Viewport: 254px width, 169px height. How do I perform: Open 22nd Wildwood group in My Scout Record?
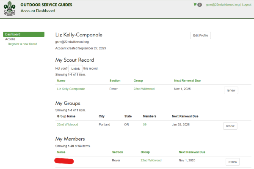[x=144, y=89]
